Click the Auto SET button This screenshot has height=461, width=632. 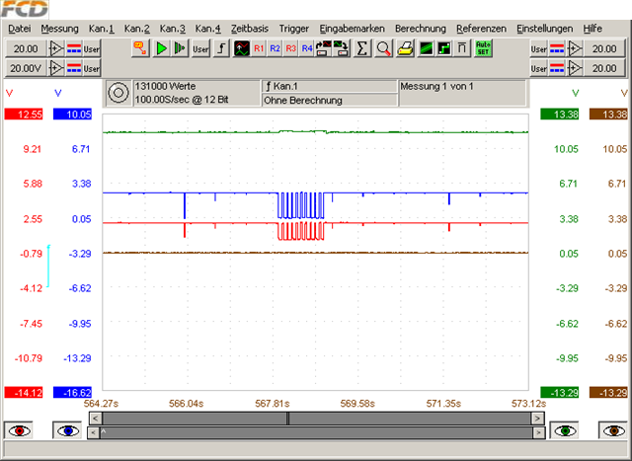pos(483,47)
